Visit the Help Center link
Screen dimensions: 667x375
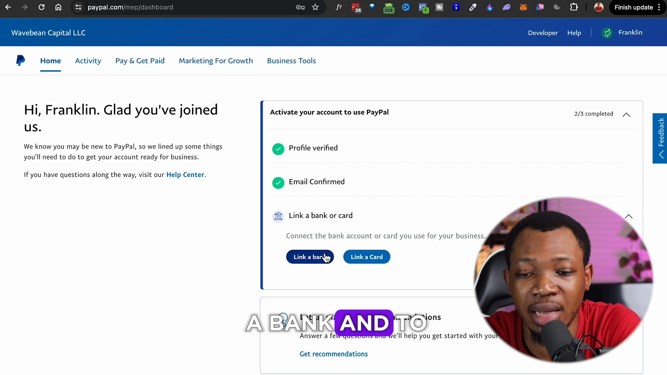[185, 175]
